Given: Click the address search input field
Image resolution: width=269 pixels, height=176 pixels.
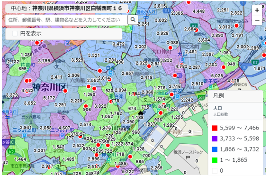Looking at the screenshot, I should [67, 20].
